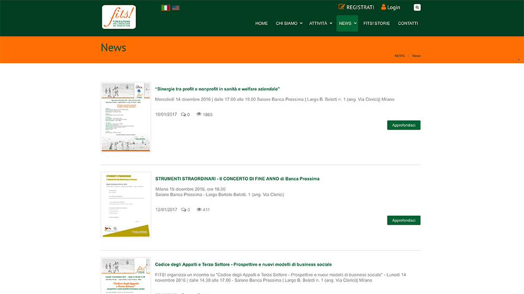Click views eye icon beside 1869
The image size is (524, 294).
[199, 114]
